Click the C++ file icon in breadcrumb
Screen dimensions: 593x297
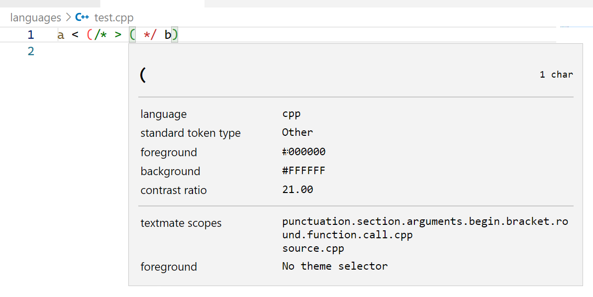point(81,17)
